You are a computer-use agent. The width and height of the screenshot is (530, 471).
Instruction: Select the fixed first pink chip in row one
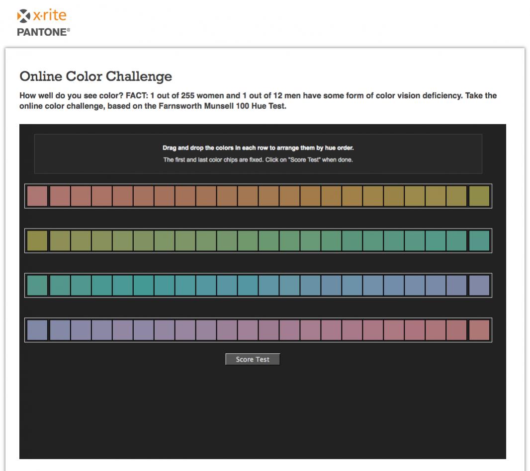pos(37,196)
